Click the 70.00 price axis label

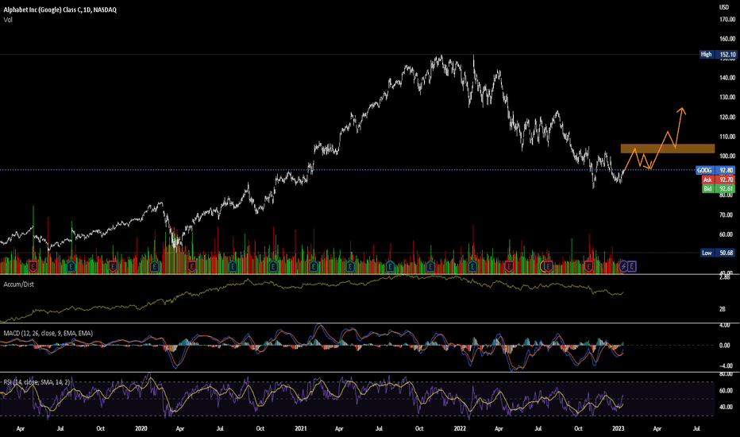[x=727, y=215]
